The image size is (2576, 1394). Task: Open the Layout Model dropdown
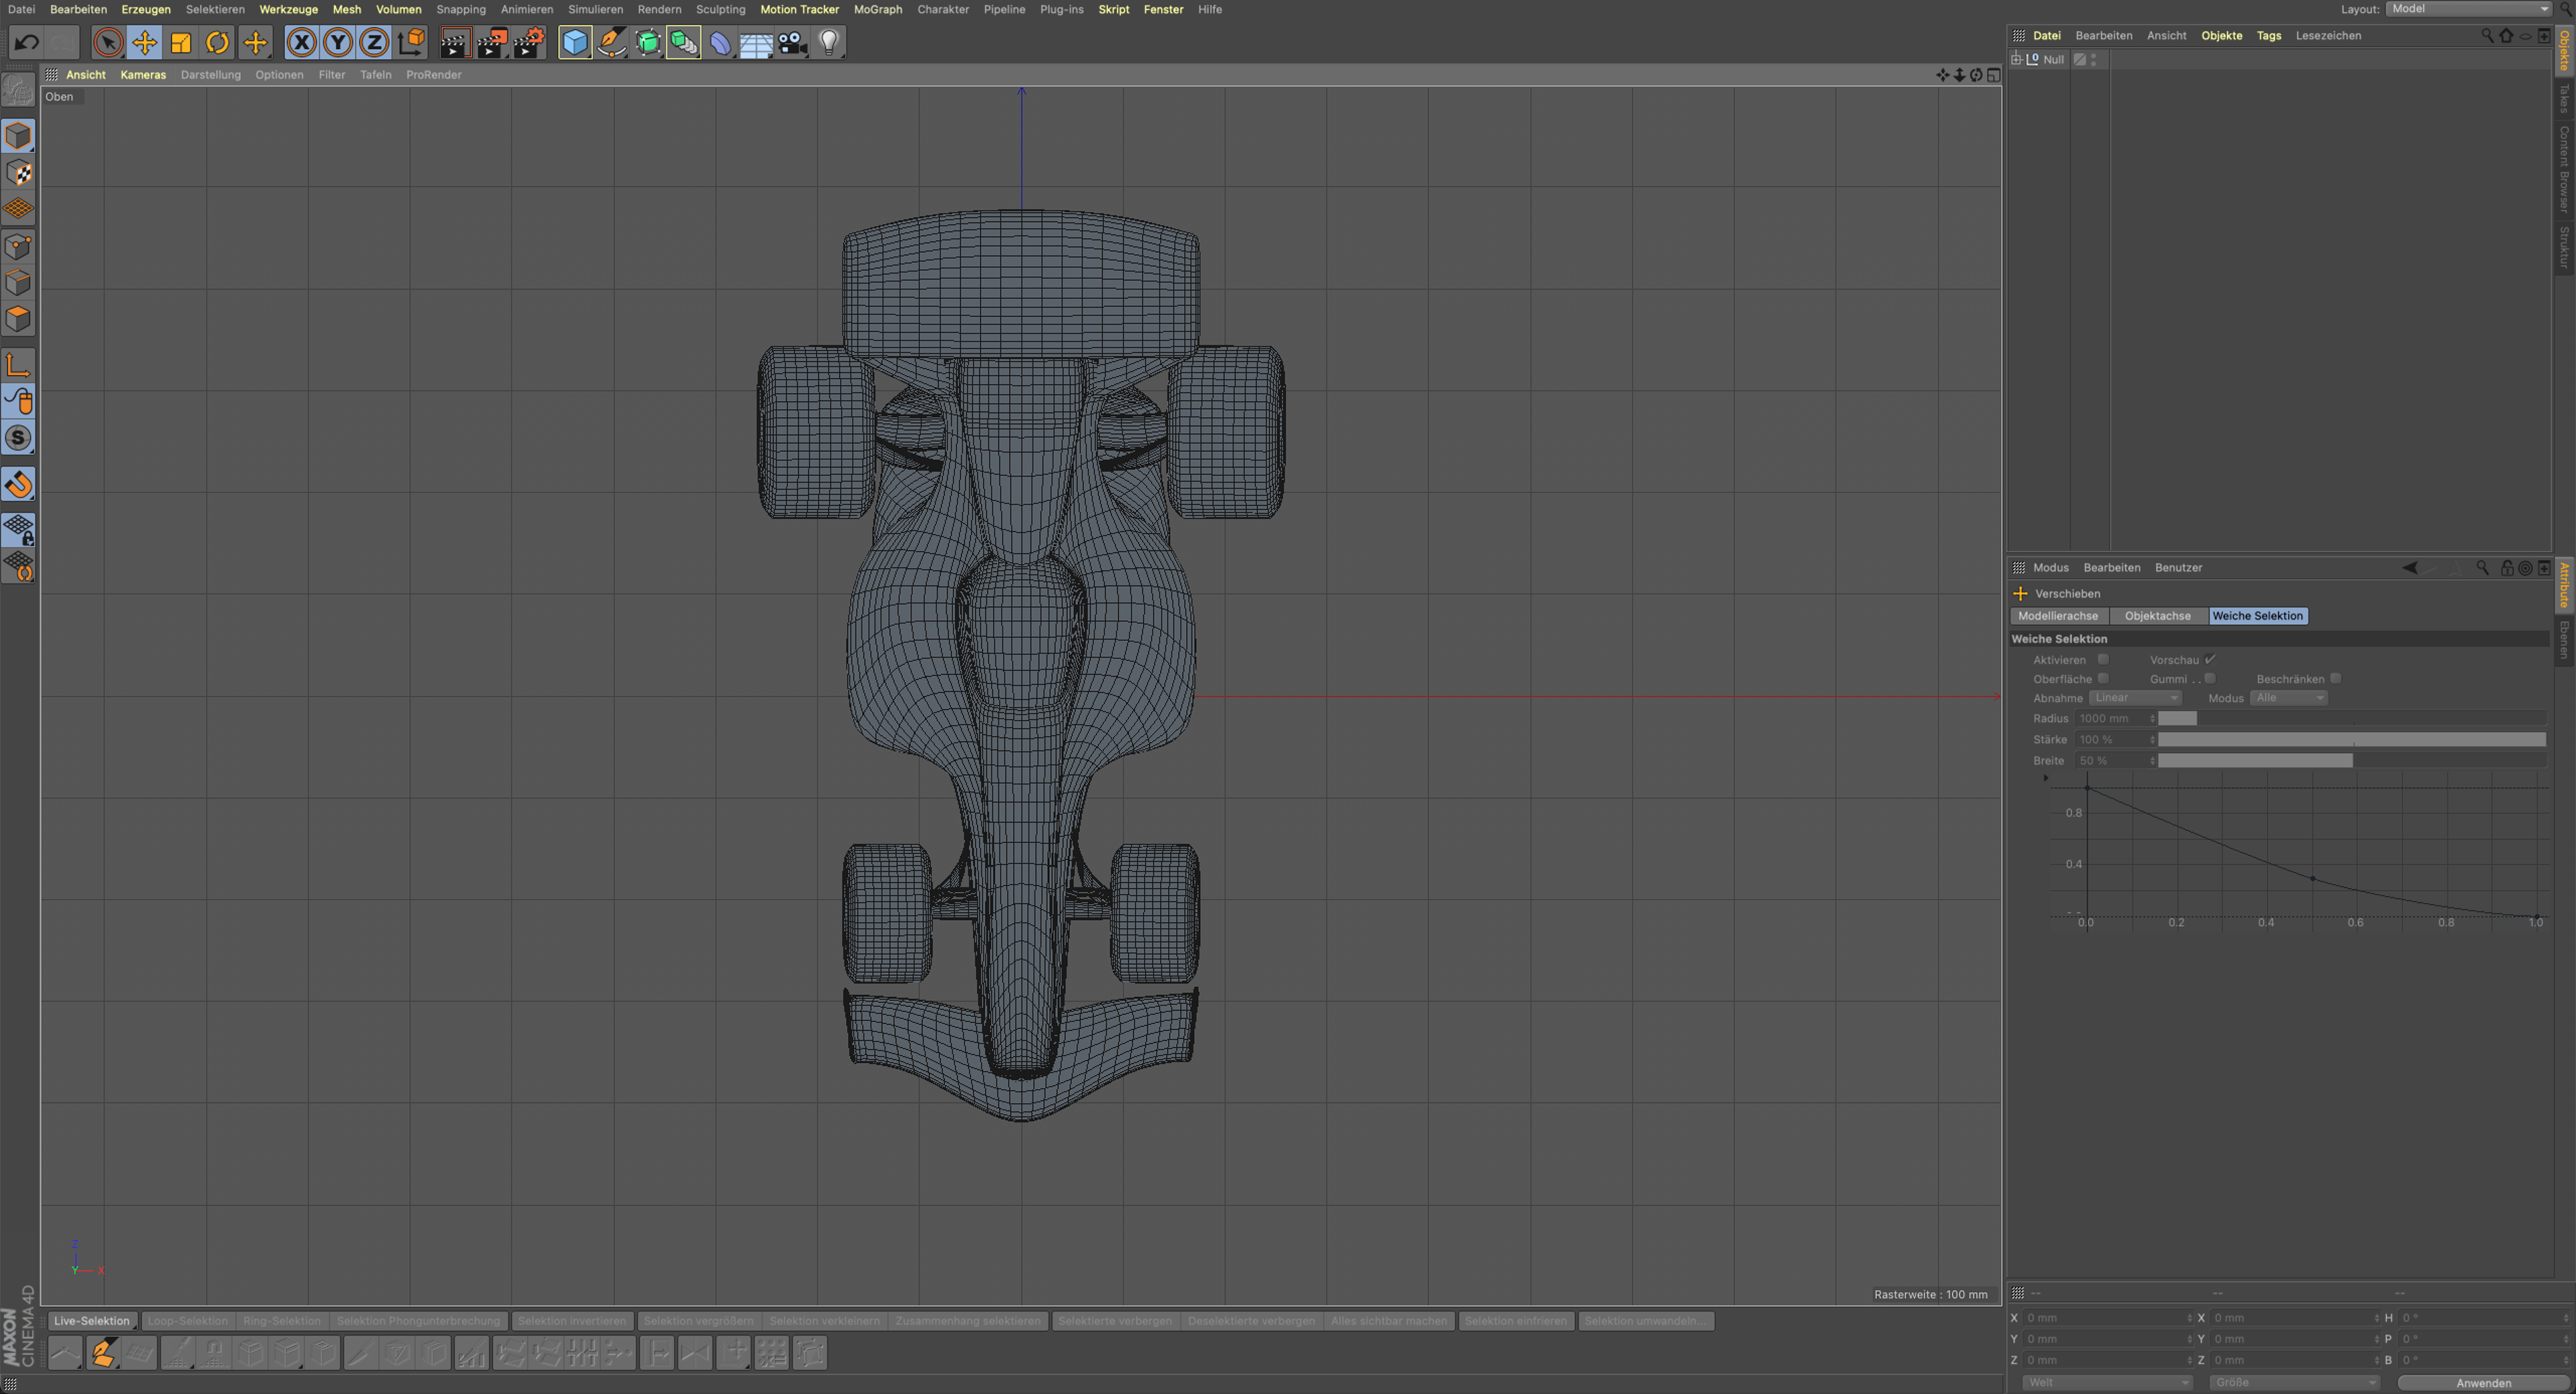click(2468, 9)
